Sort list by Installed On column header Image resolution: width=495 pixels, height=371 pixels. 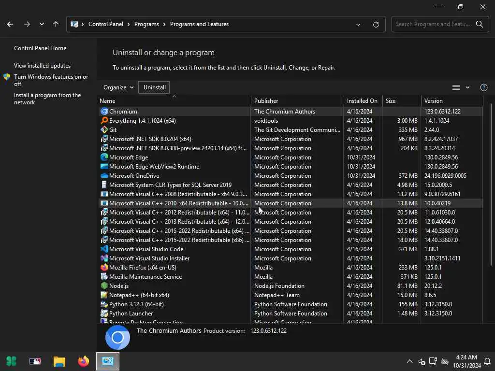click(363, 100)
